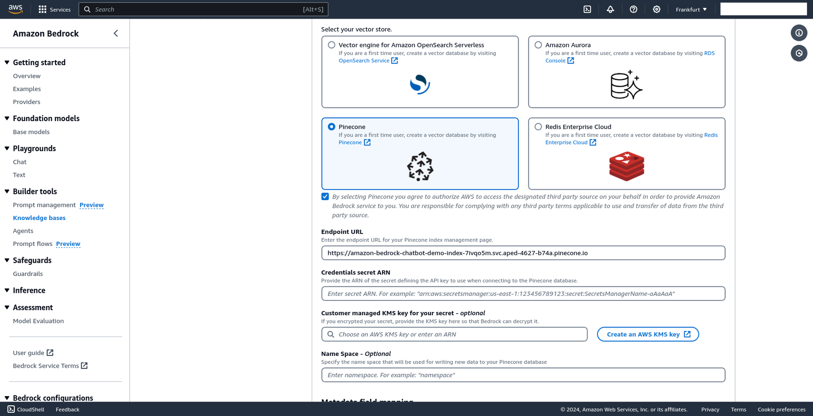813x416 pixels.
Task: Collapse the Safeguards section
Action: tap(7, 260)
